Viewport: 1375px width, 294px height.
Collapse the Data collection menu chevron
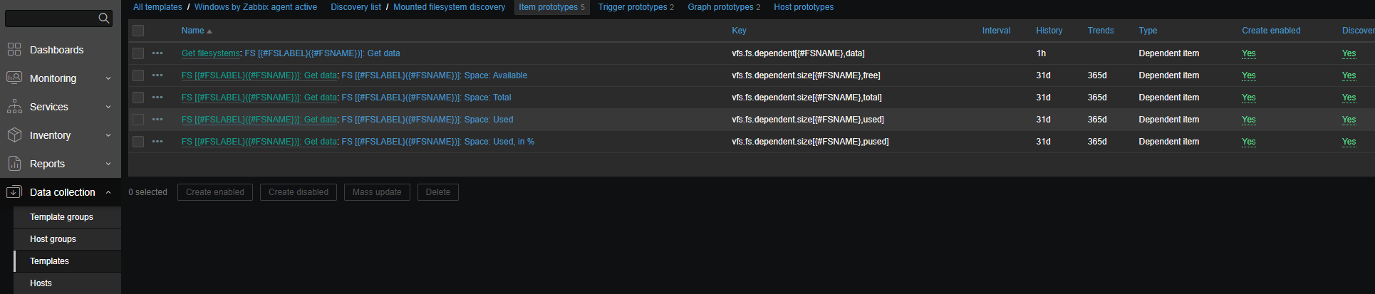point(108,192)
